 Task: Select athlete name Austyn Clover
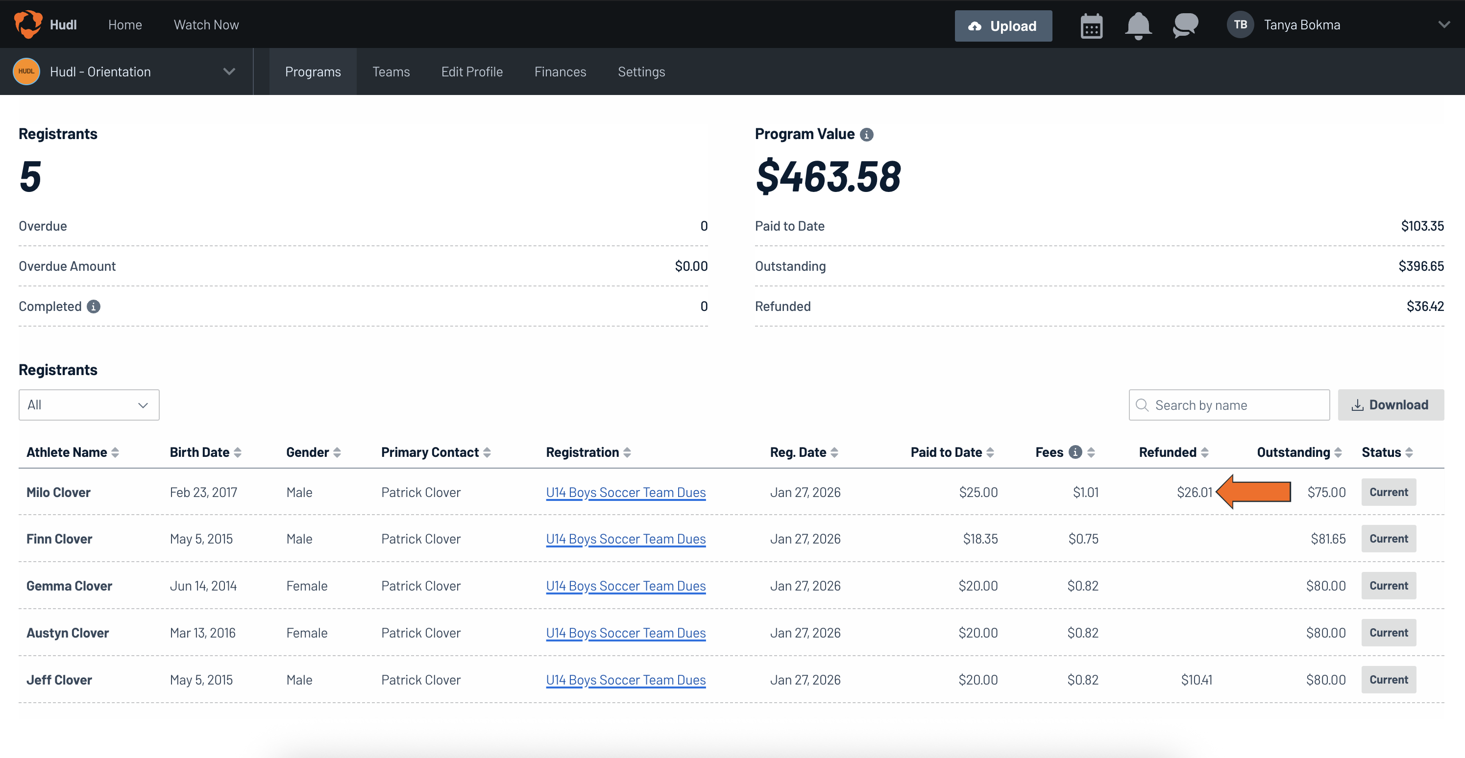(x=67, y=633)
